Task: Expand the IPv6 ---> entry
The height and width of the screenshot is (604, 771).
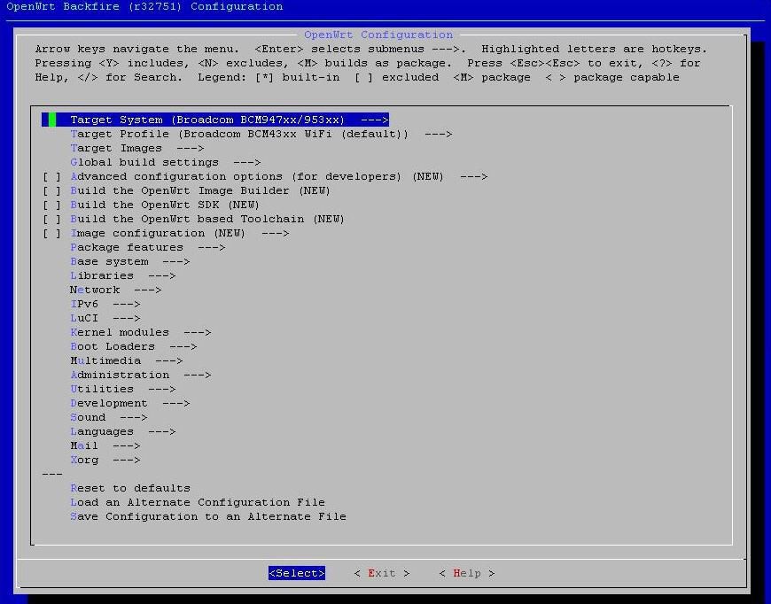Action: pyautogui.click(x=105, y=304)
